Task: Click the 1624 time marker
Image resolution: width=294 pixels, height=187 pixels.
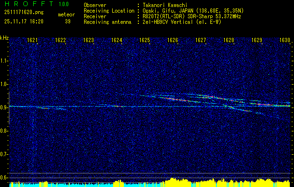Action: [116, 40]
